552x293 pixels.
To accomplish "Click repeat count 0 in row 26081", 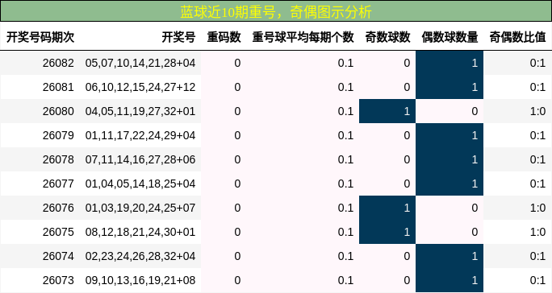I will coord(237,87).
